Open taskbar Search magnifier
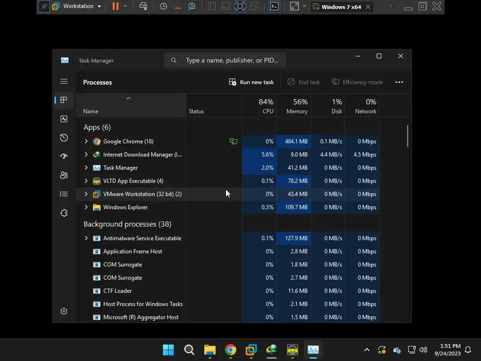The image size is (481, 361). (189, 350)
